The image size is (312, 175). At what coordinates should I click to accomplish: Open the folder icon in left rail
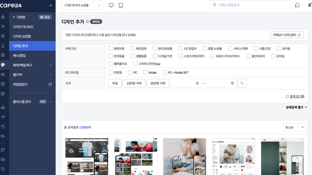[3, 159]
